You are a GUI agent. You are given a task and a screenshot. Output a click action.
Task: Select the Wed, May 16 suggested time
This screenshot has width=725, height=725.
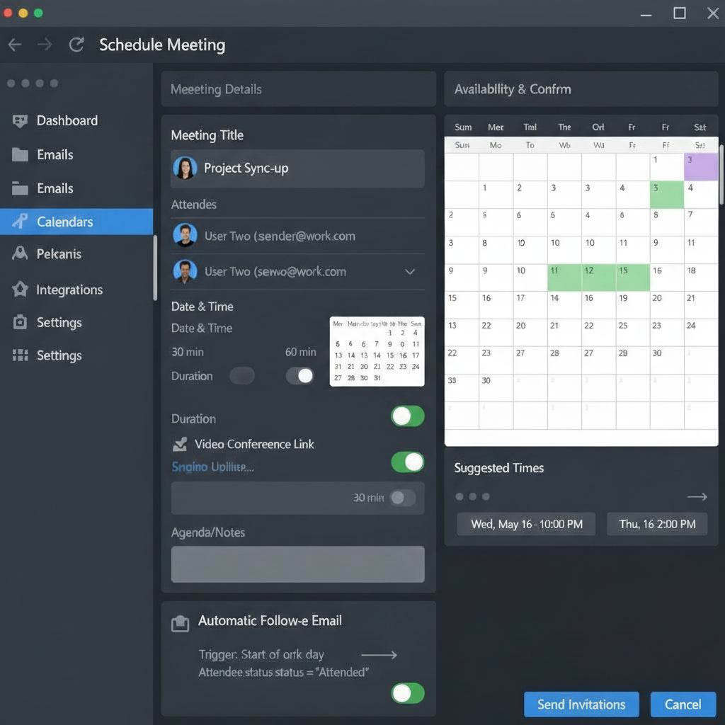pos(526,524)
